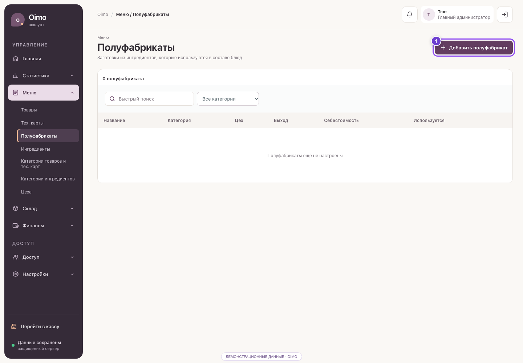The width and height of the screenshot is (523, 363).
Task: Click the Выход column header
Action: 281,121
